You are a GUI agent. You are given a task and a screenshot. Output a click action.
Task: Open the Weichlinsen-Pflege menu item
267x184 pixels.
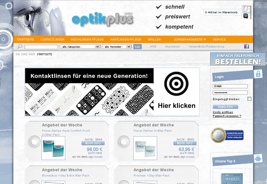point(87,40)
